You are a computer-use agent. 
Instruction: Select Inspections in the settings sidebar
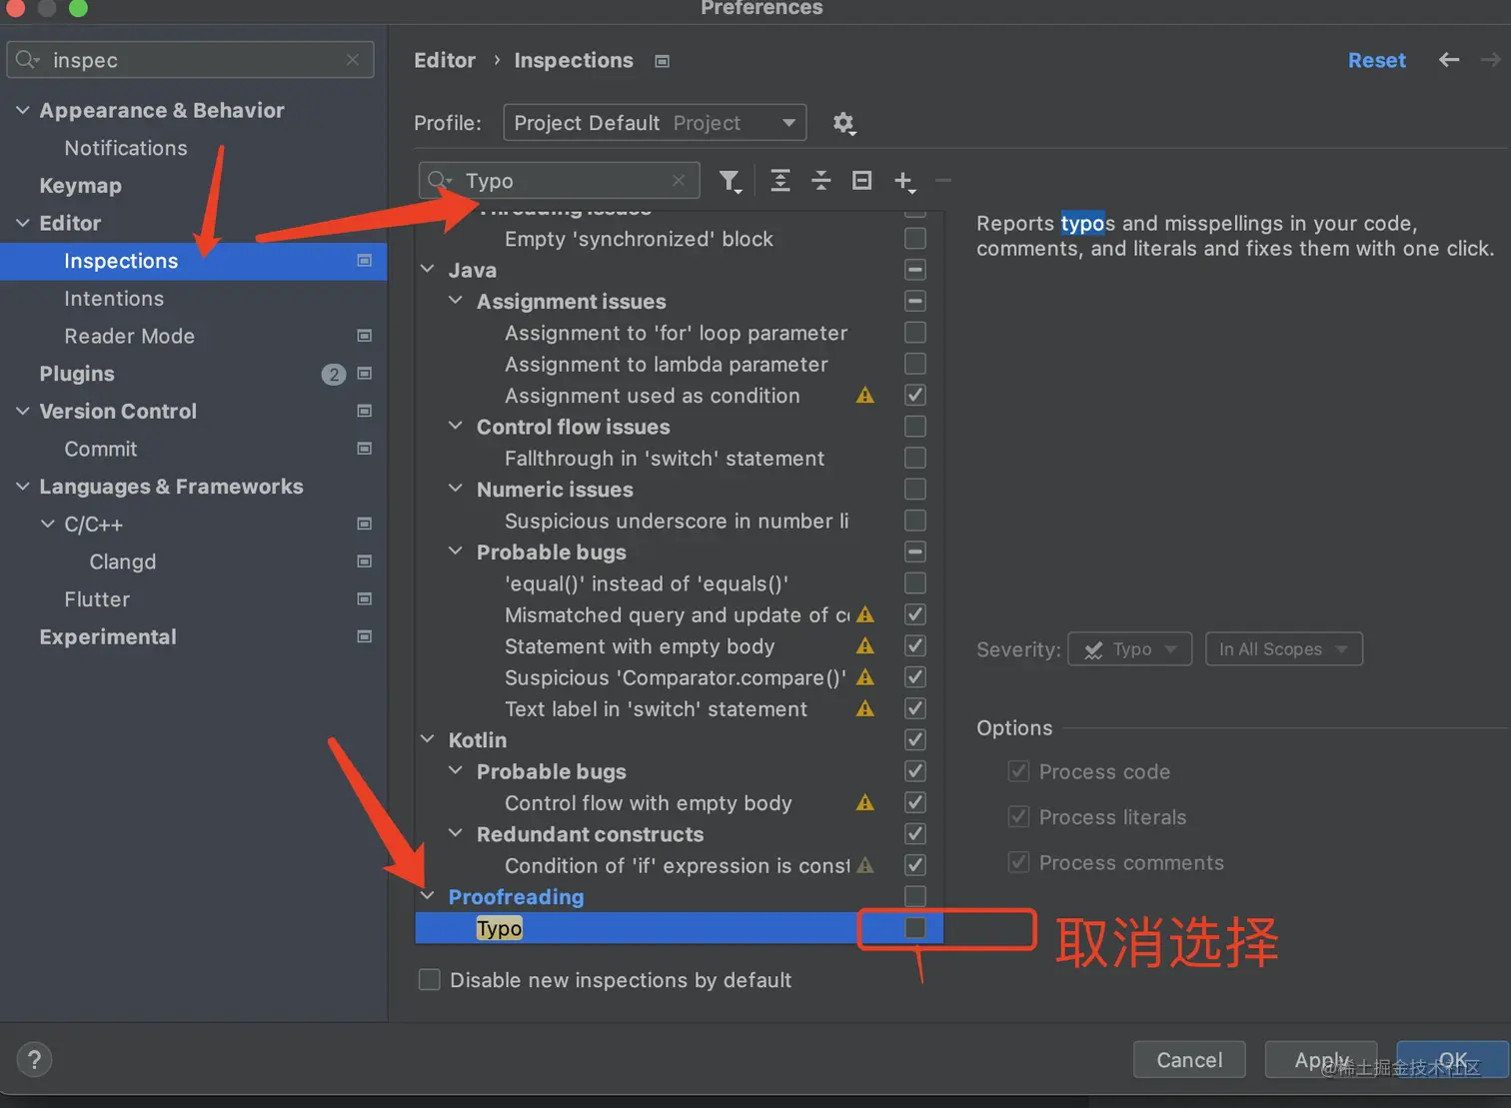click(193, 261)
